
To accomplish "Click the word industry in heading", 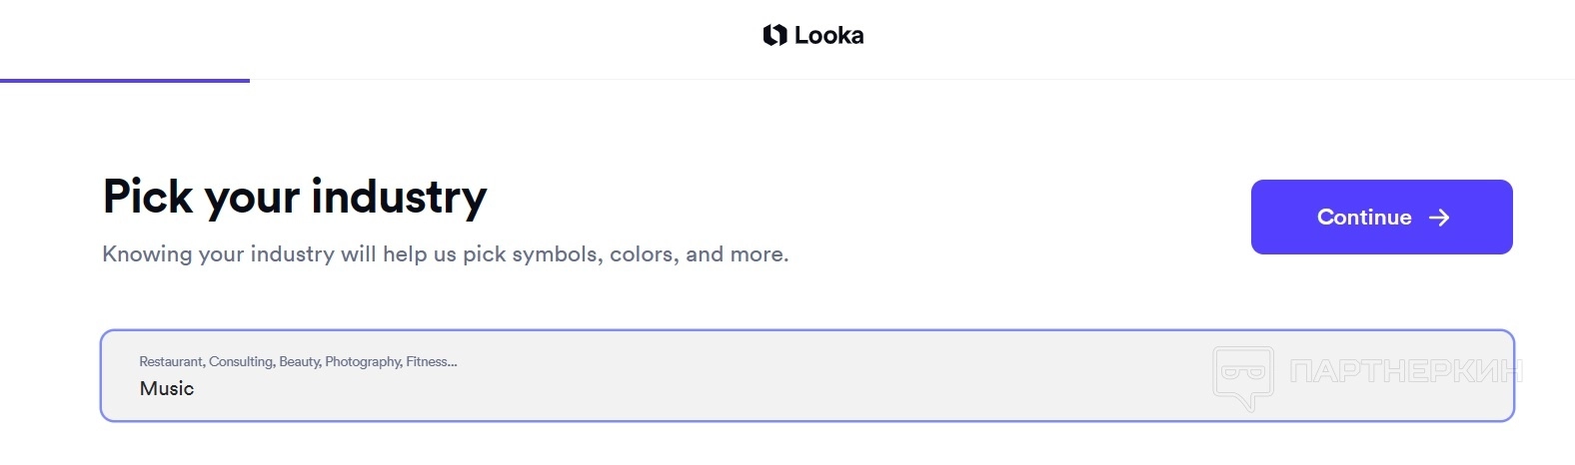I will [399, 197].
